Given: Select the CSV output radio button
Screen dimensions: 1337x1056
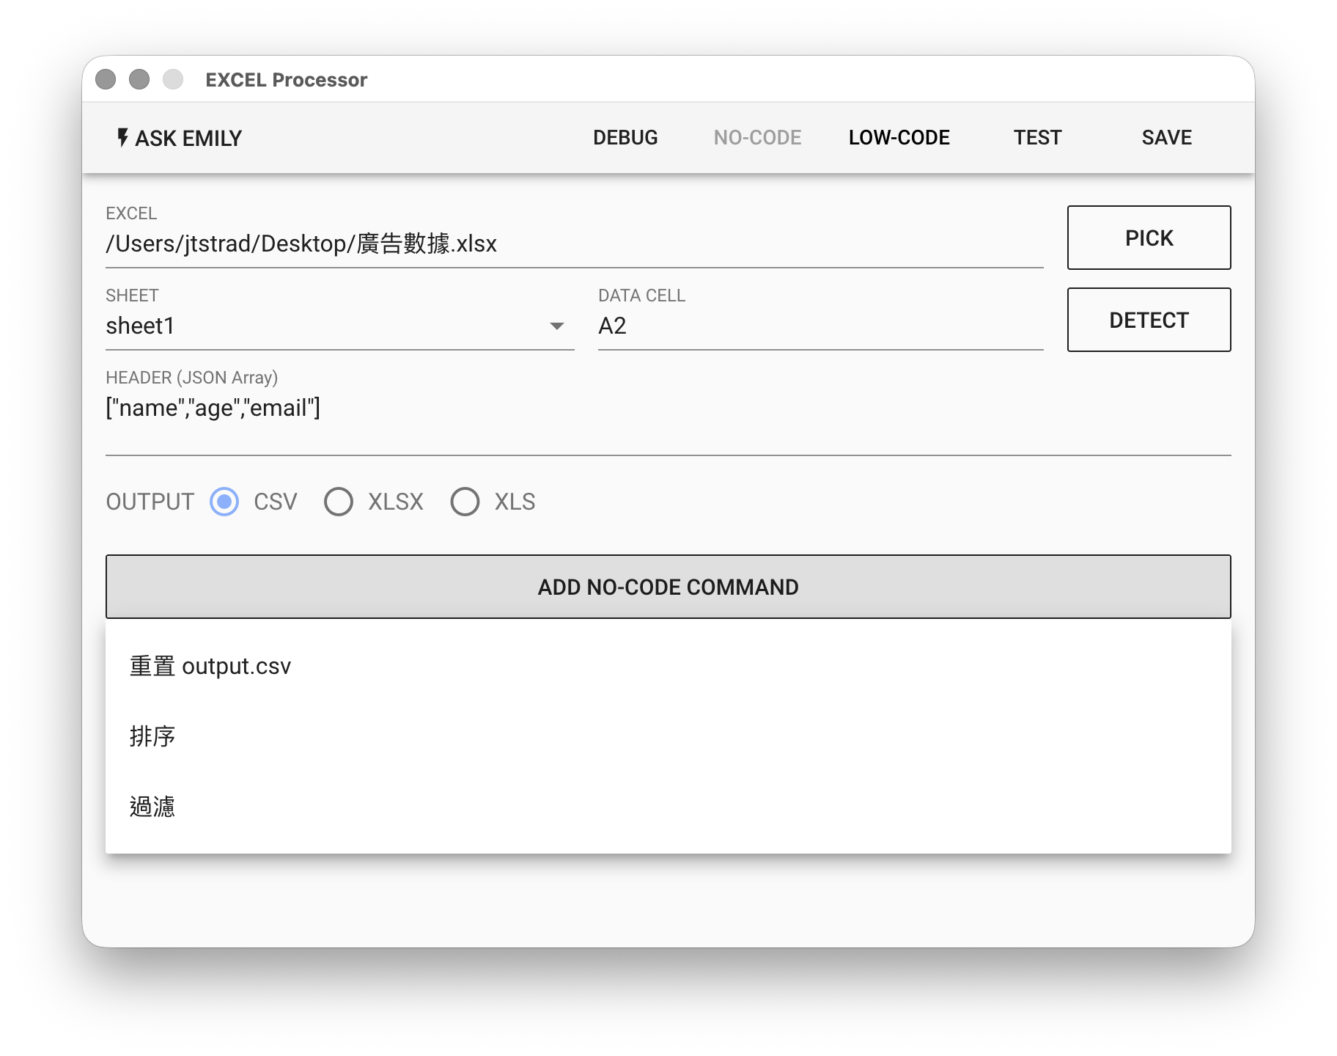Looking at the screenshot, I should point(224,502).
